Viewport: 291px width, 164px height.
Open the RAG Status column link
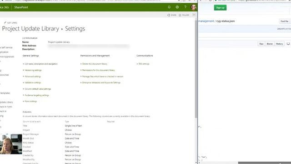28,143
